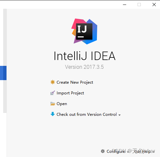Screen dimensions: 160x157
Task: Click the IntelliJ IDEA title text
Action: click(85, 56)
